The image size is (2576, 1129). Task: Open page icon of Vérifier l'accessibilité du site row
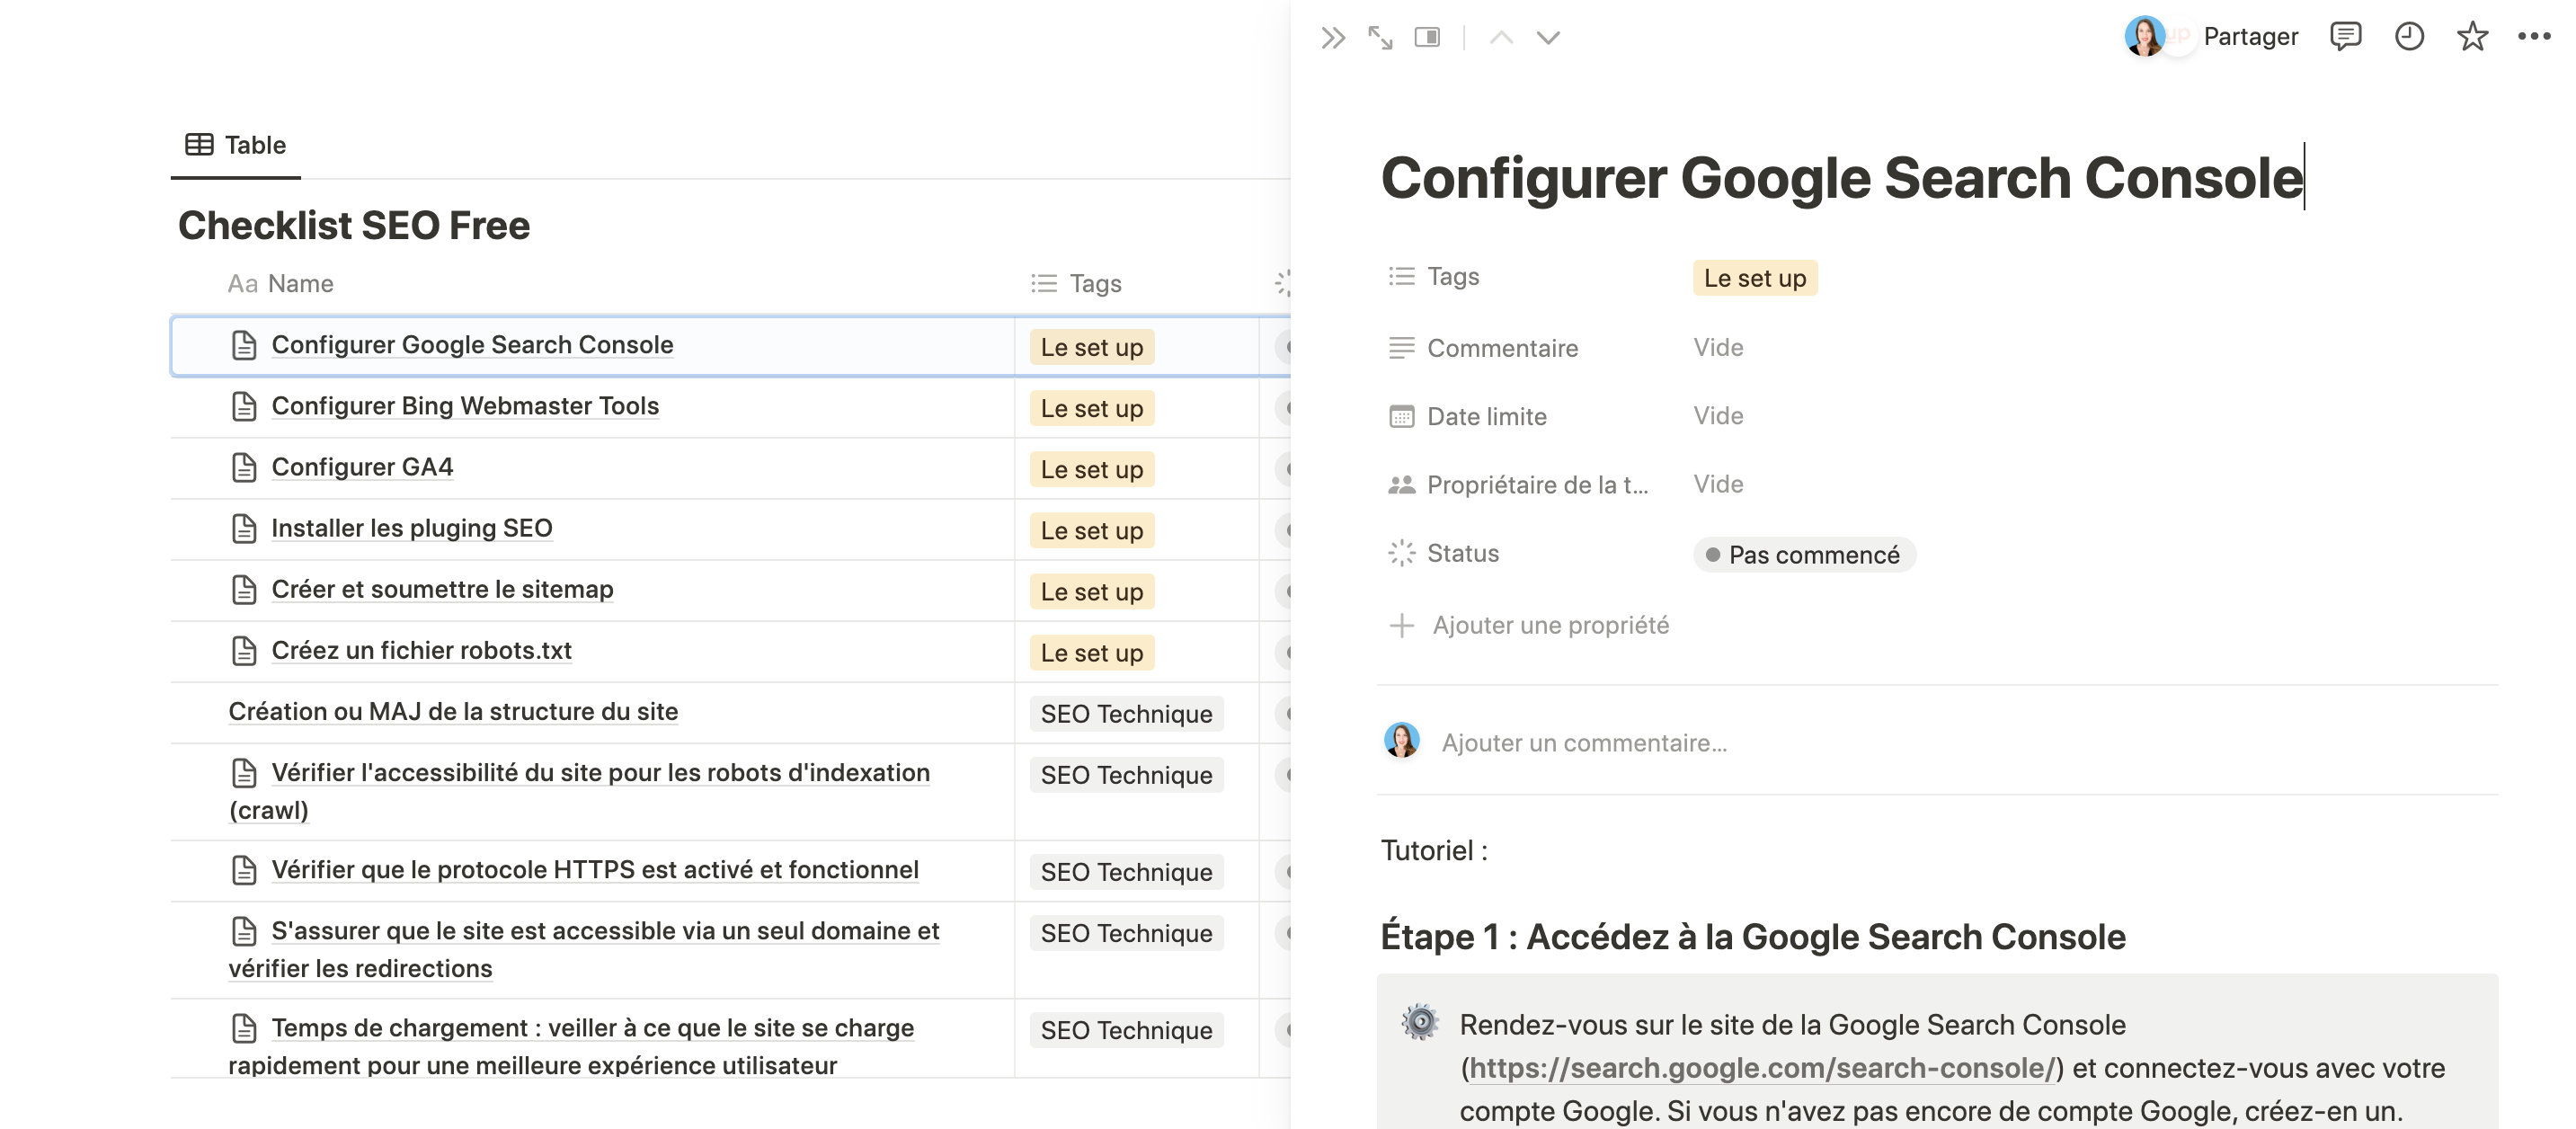coord(244,773)
